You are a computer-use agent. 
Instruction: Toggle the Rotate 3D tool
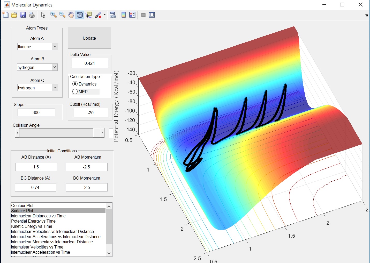[x=80, y=15]
